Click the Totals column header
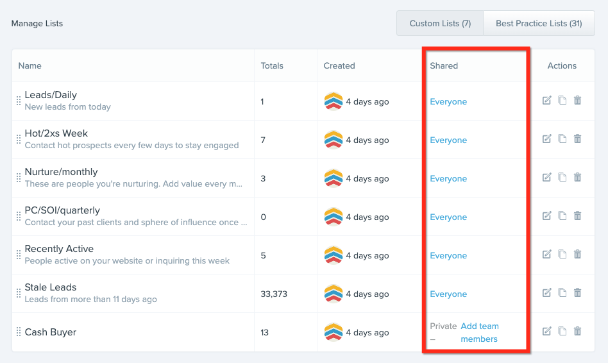This screenshot has width=608, height=363. point(272,65)
